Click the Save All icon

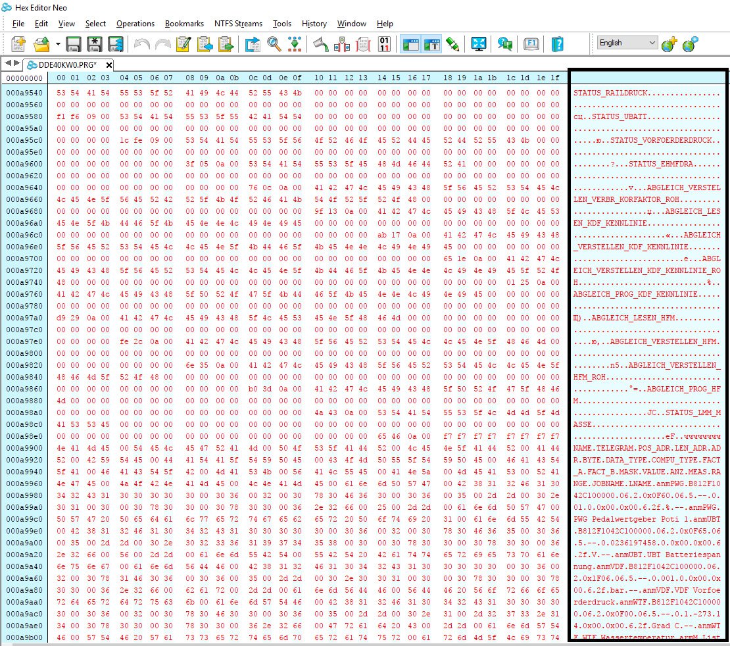(x=116, y=44)
